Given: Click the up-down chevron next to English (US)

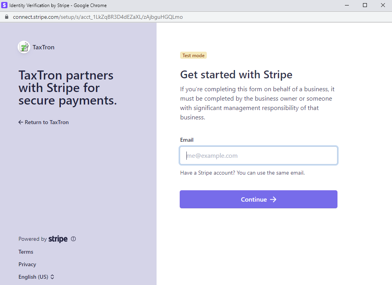Looking at the screenshot, I should click(x=52, y=277).
